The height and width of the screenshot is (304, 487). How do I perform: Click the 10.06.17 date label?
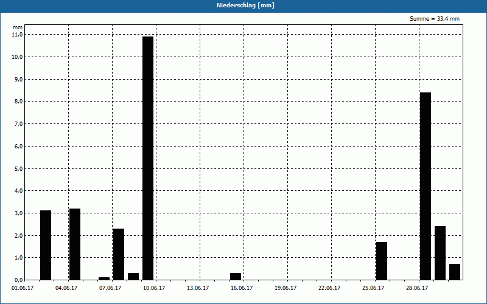[x=154, y=288]
